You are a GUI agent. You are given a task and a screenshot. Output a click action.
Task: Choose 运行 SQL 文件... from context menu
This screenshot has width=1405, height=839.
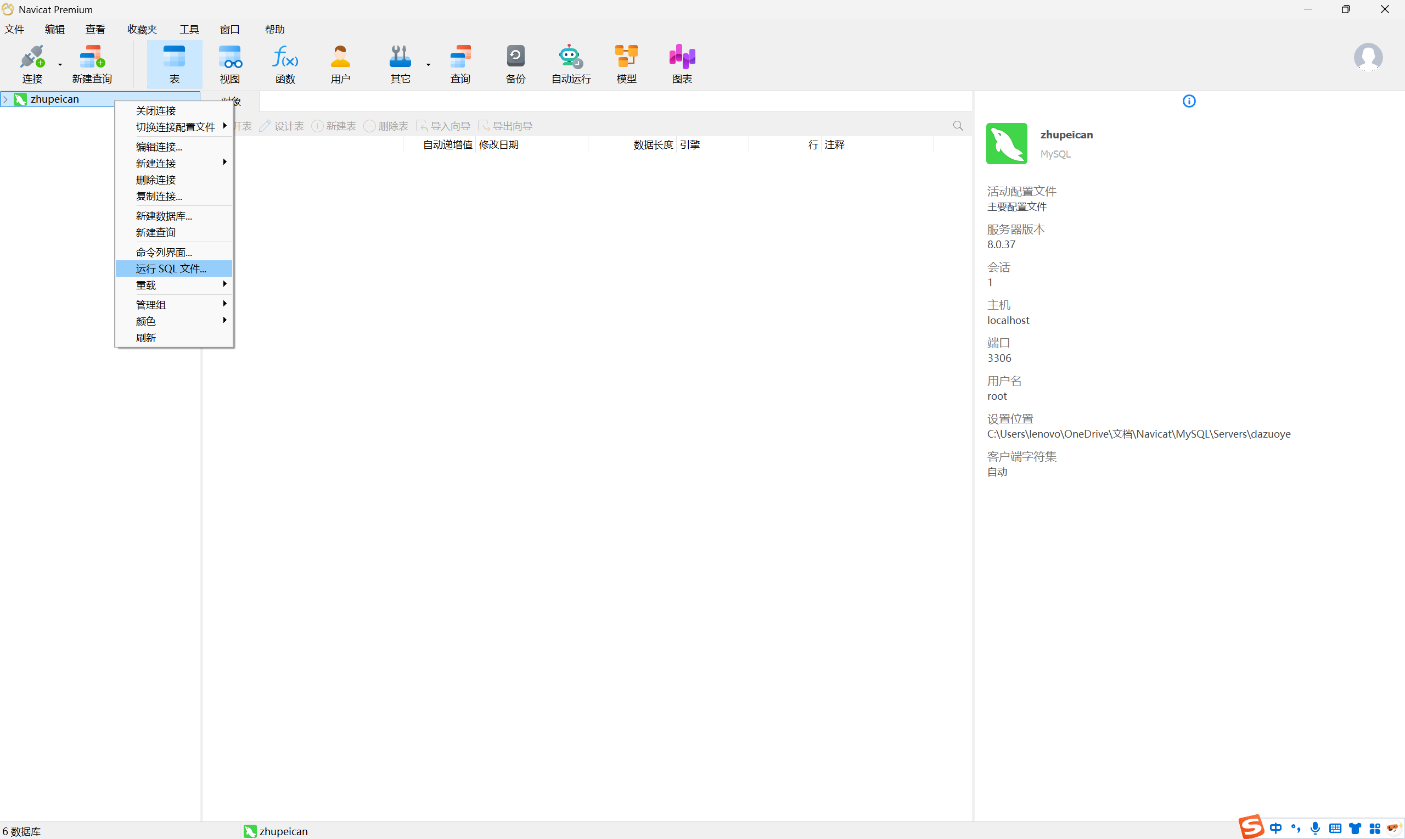(171, 269)
